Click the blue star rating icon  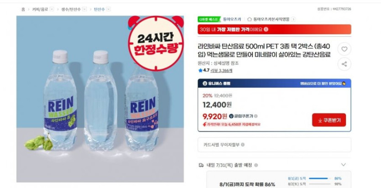coord(200,71)
